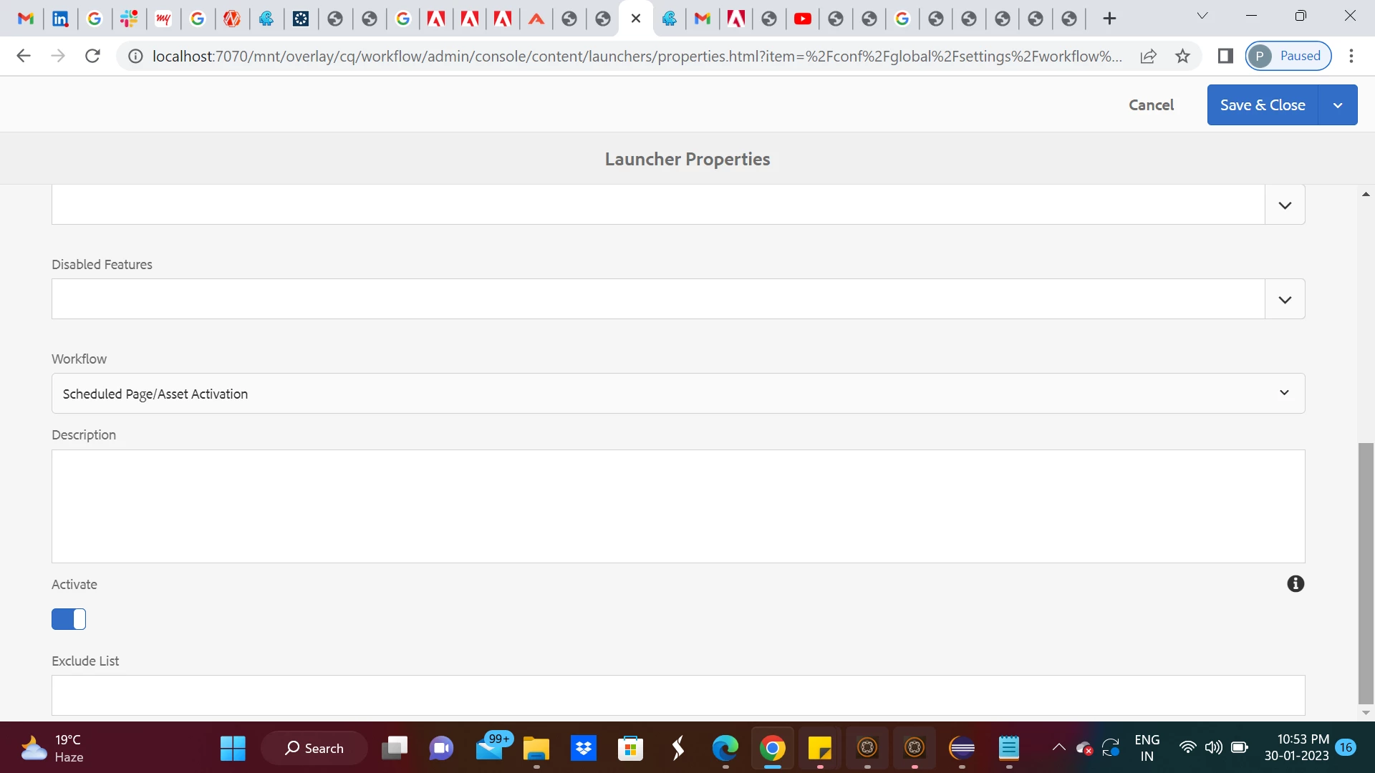Viewport: 1375px width, 773px height.
Task: Open the Microsoft Edge taskbar icon
Action: [x=725, y=748]
